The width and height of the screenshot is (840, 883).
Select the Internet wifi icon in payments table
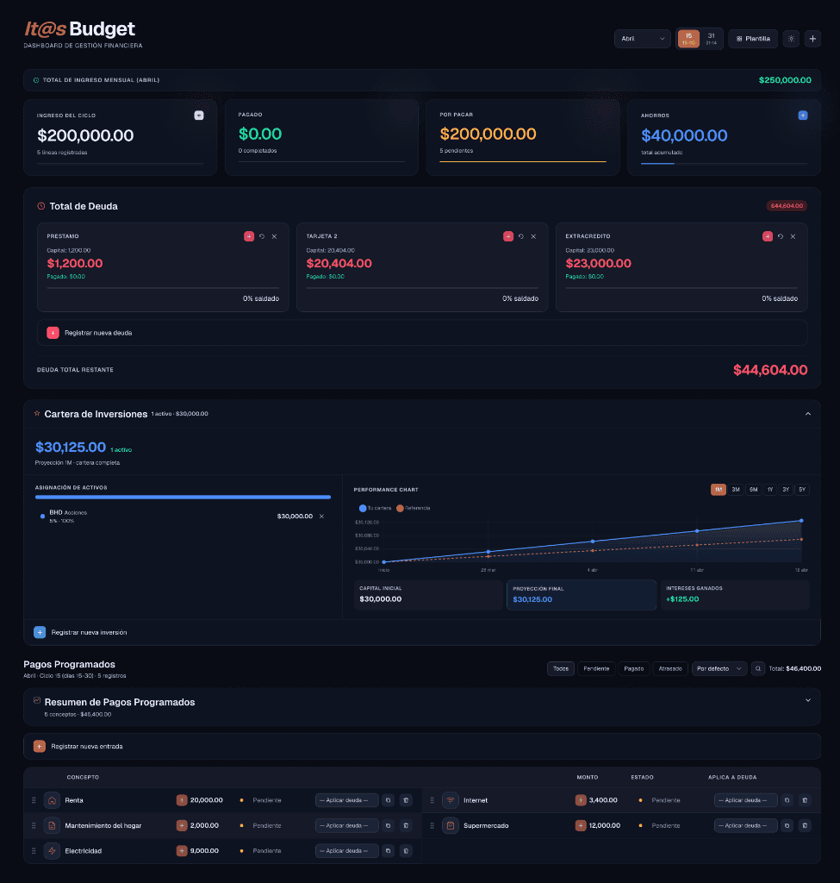coord(449,800)
